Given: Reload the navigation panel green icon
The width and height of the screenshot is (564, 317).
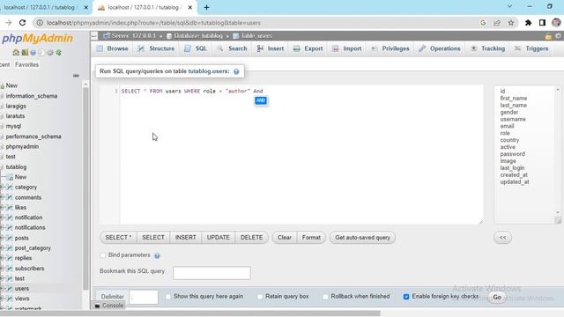Looking at the screenshot, I should click(58, 53).
